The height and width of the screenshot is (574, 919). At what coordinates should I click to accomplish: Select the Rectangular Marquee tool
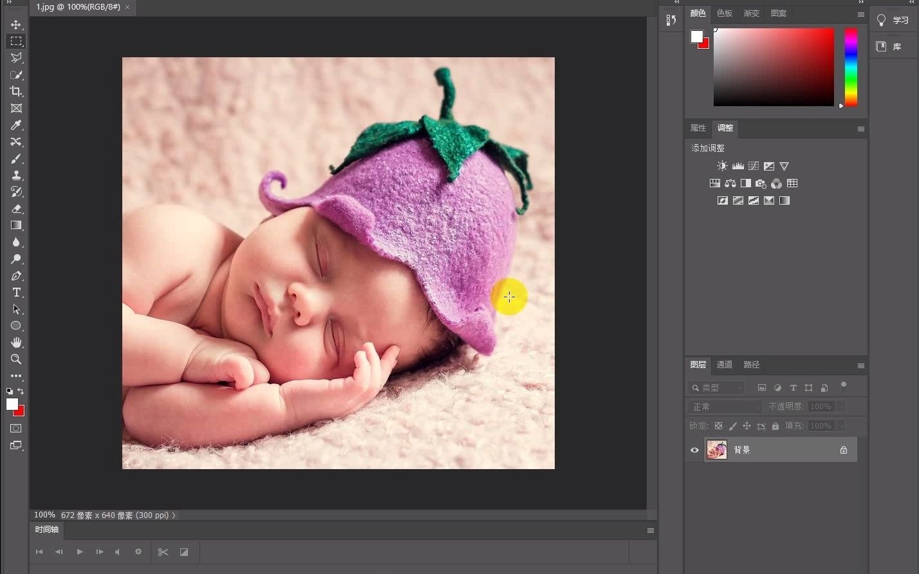[16, 41]
